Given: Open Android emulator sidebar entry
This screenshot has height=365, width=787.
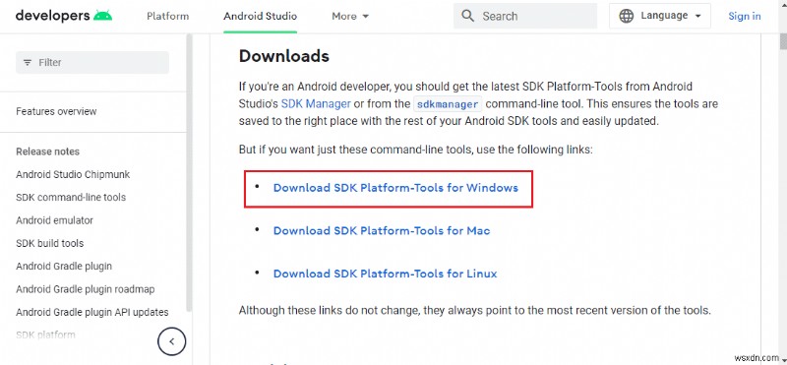Looking at the screenshot, I should 55,220.
